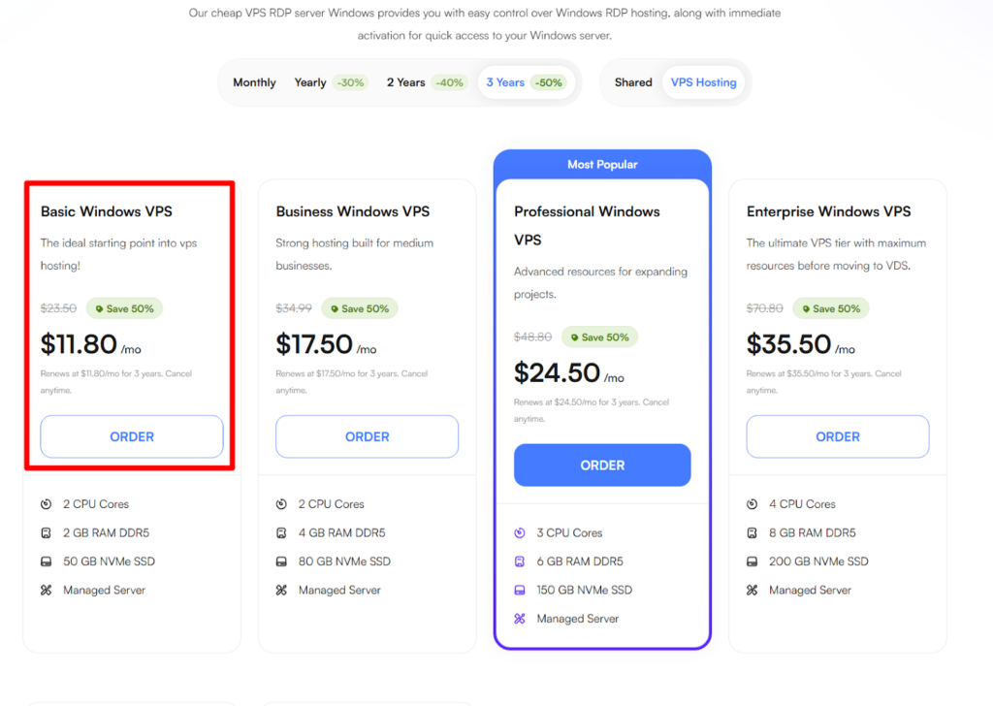Click NVMe SSD icon in Basic plan
The height and width of the screenshot is (706, 993).
click(x=46, y=562)
